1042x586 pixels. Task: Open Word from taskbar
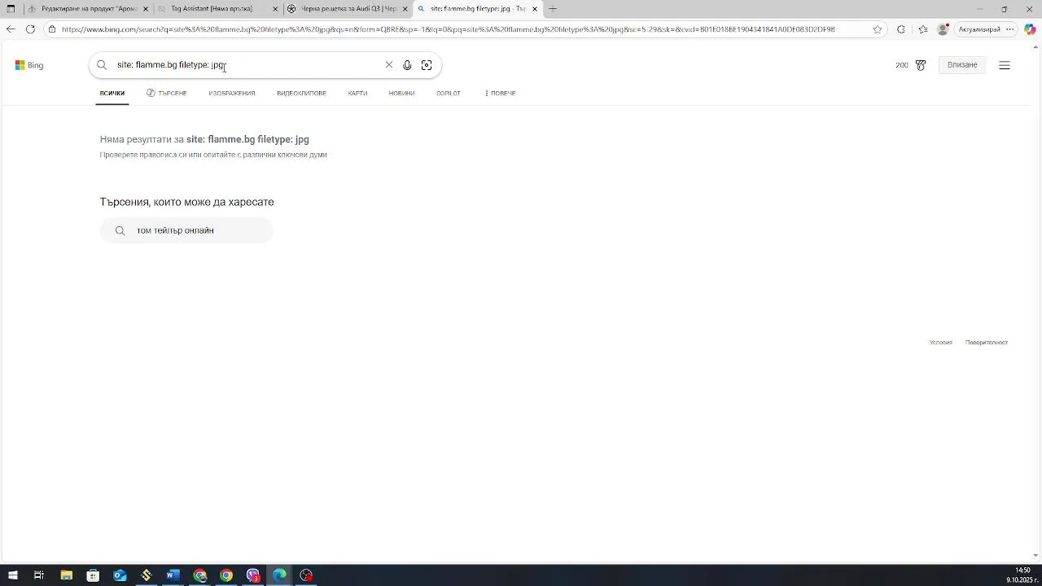pyautogui.click(x=173, y=575)
